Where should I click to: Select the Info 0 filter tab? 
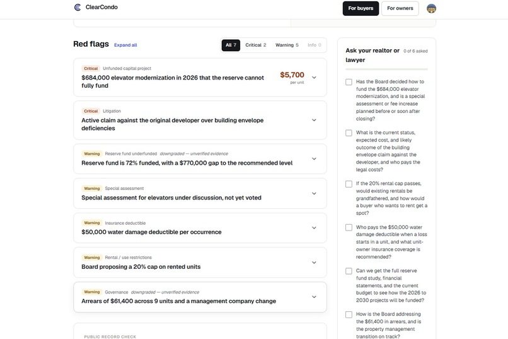(x=315, y=45)
